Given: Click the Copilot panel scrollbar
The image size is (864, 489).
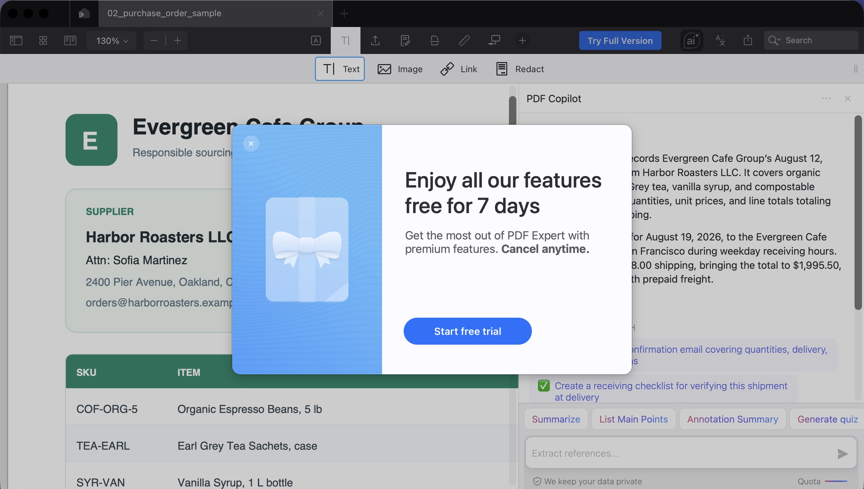Looking at the screenshot, I should 858,212.
